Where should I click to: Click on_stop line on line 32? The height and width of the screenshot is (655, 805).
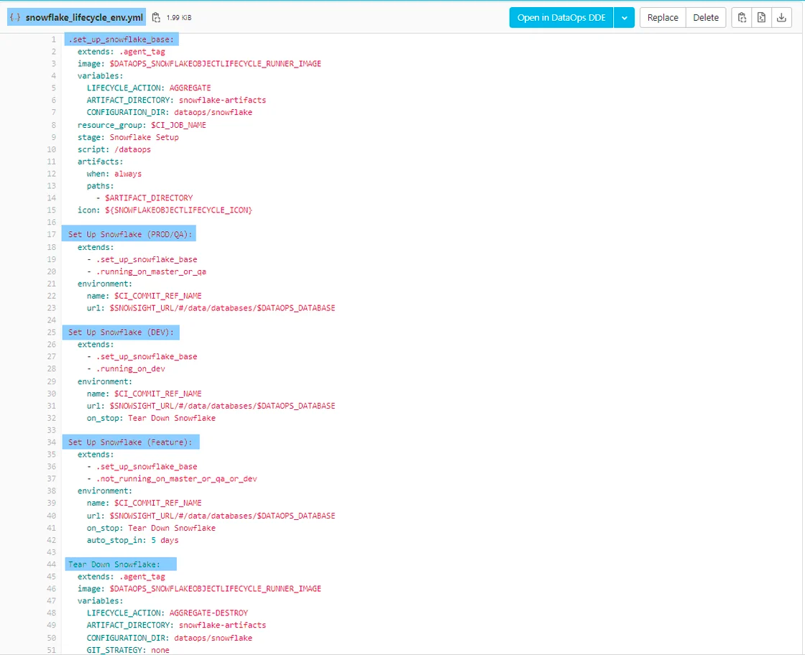(151, 418)
